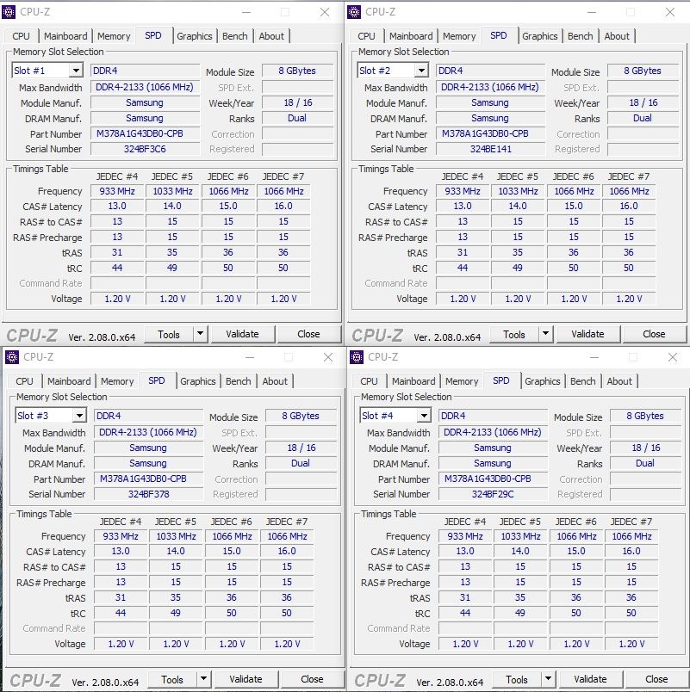
Task: Click Module Size 8 GBytes in Slot #3 window
Action: tap(301, 416)
